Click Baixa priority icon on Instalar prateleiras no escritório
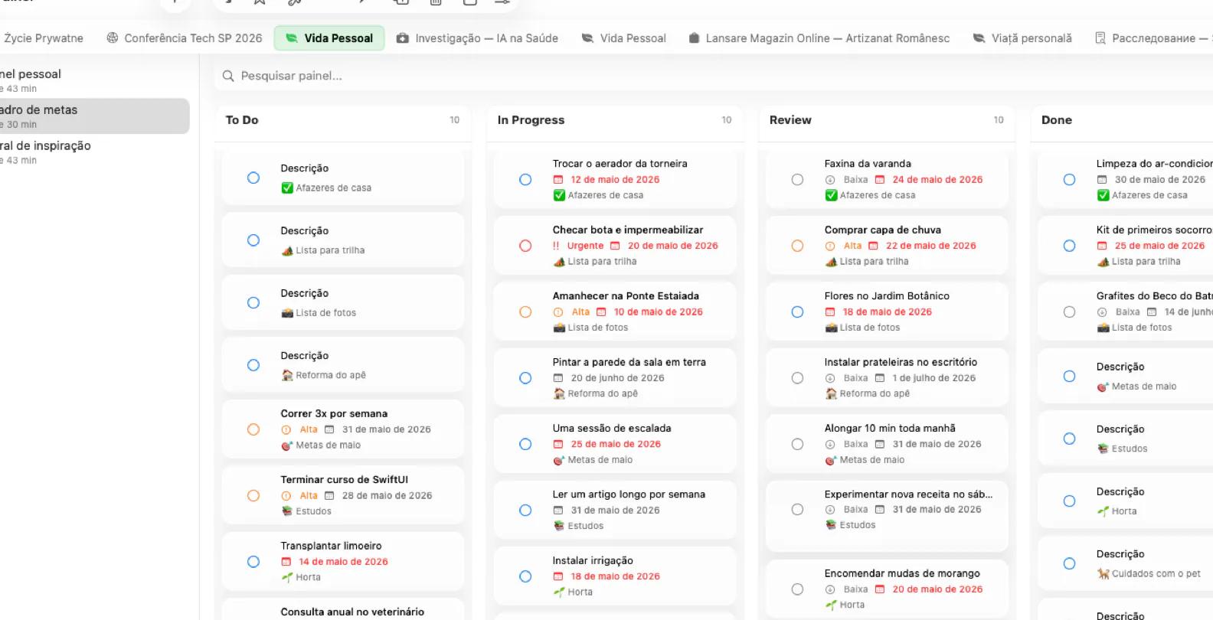This screenshot has width=1213, height=620. pos(830,378)
